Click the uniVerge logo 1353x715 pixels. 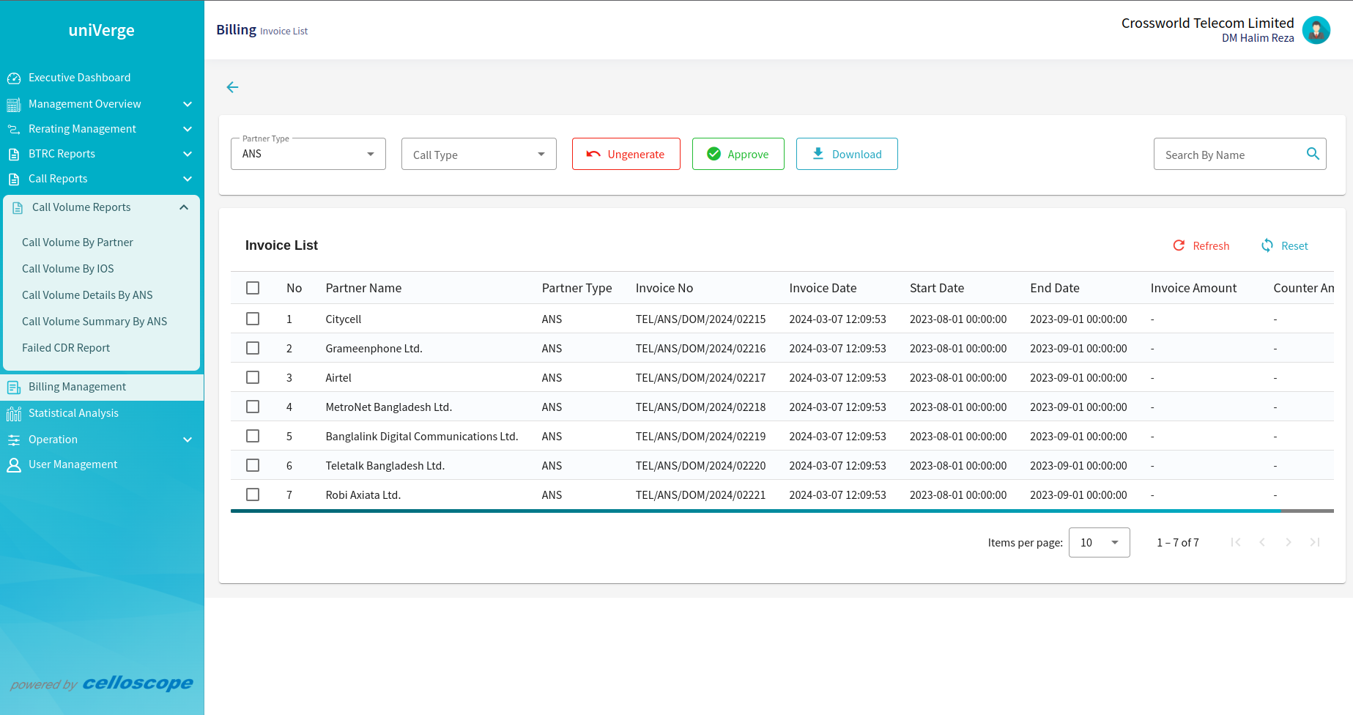click(102, 30)
